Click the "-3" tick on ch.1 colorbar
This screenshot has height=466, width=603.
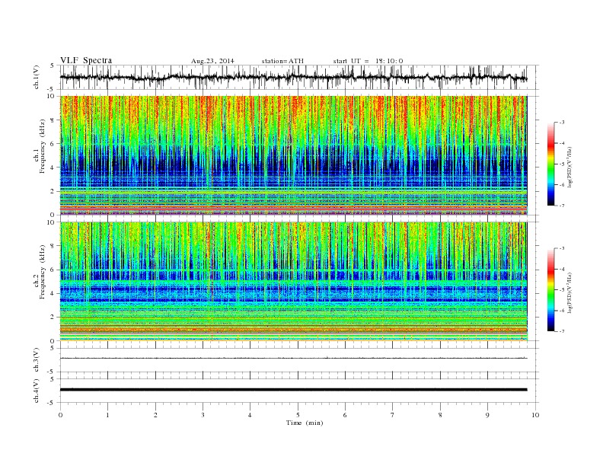tap(561, 123)
